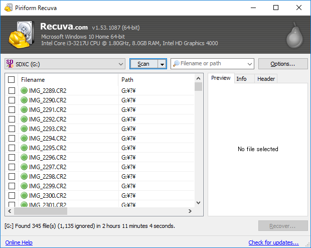This screenshot has height=248, width=311.
Task: Click the 'Found 345 file(s)' status text
Action: (x=90, y=226)
